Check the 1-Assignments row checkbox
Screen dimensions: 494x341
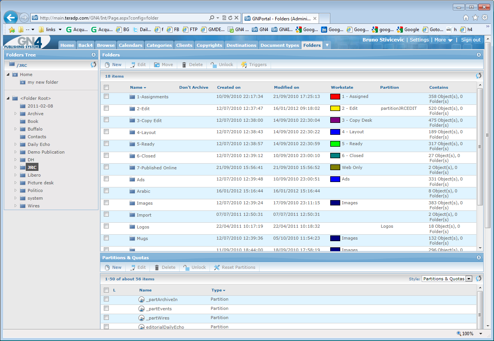coord(106,96)
